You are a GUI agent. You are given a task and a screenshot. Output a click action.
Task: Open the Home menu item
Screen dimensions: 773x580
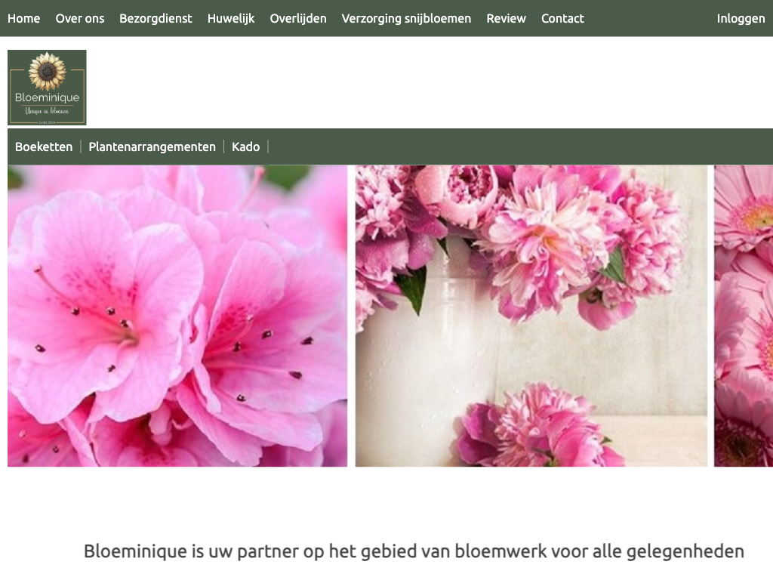[x=23, y=18]
